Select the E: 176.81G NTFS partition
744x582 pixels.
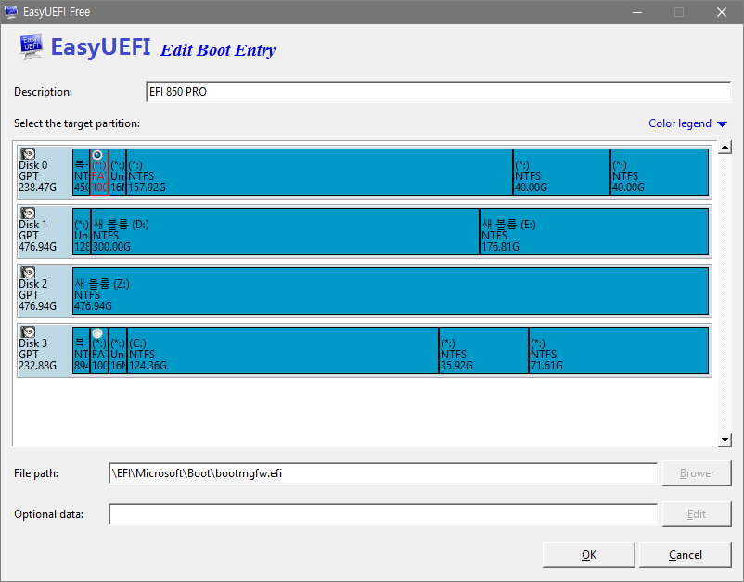(x=595, y=231)
